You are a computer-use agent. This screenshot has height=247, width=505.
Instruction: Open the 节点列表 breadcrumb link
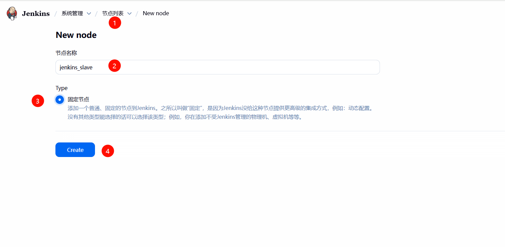113,14
